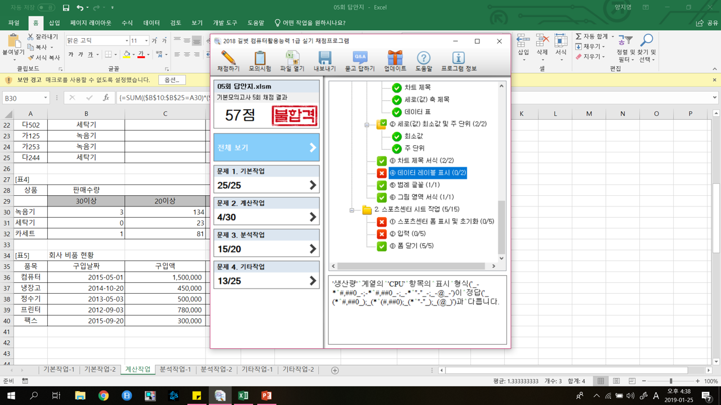Switch to the 분석작업-1 sheet tab
Screen dimensions: 721x405
(175, 370)
